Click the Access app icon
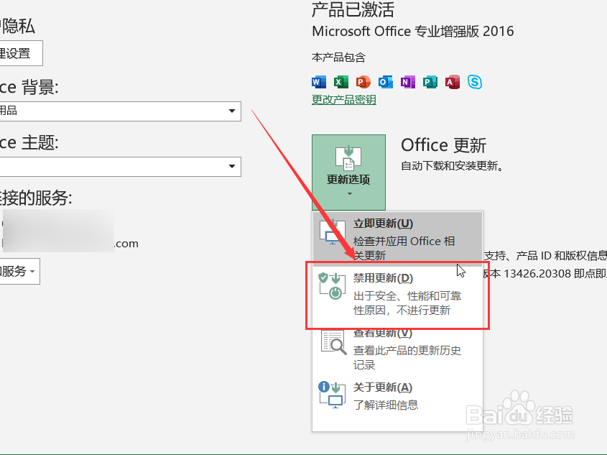The height and width of the screenshot is (455, 607). tap(452, 82)
